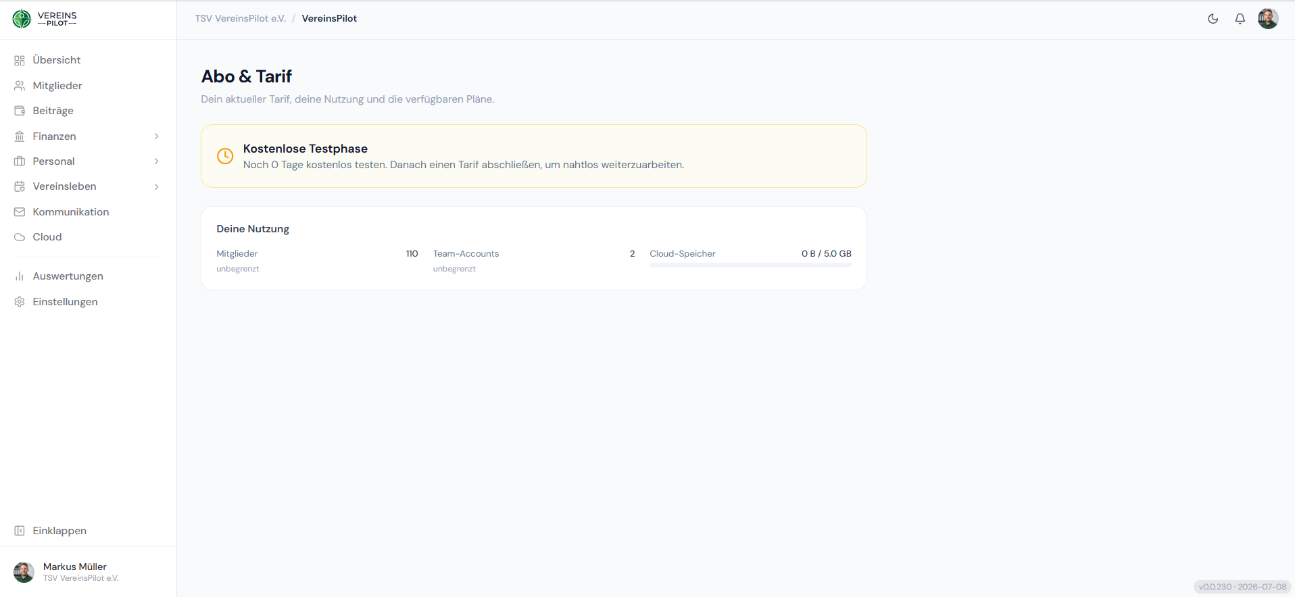Click the Vereinsleben calendar icon

pyautogui.click(x=20, y=186)
